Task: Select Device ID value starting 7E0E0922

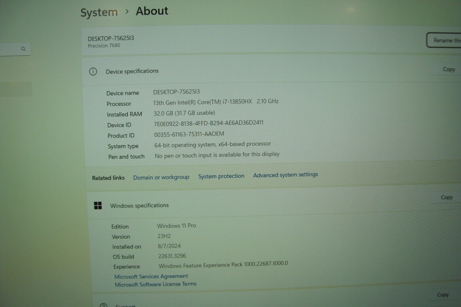Action: pyautogui.click(x=209, y=123)
